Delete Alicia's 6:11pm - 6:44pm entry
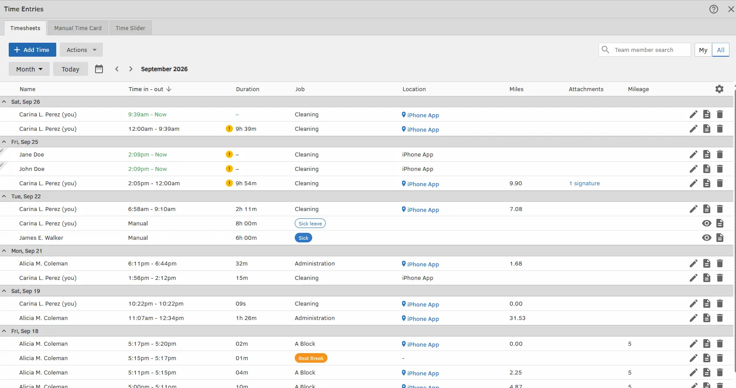 tap(720, 263)
